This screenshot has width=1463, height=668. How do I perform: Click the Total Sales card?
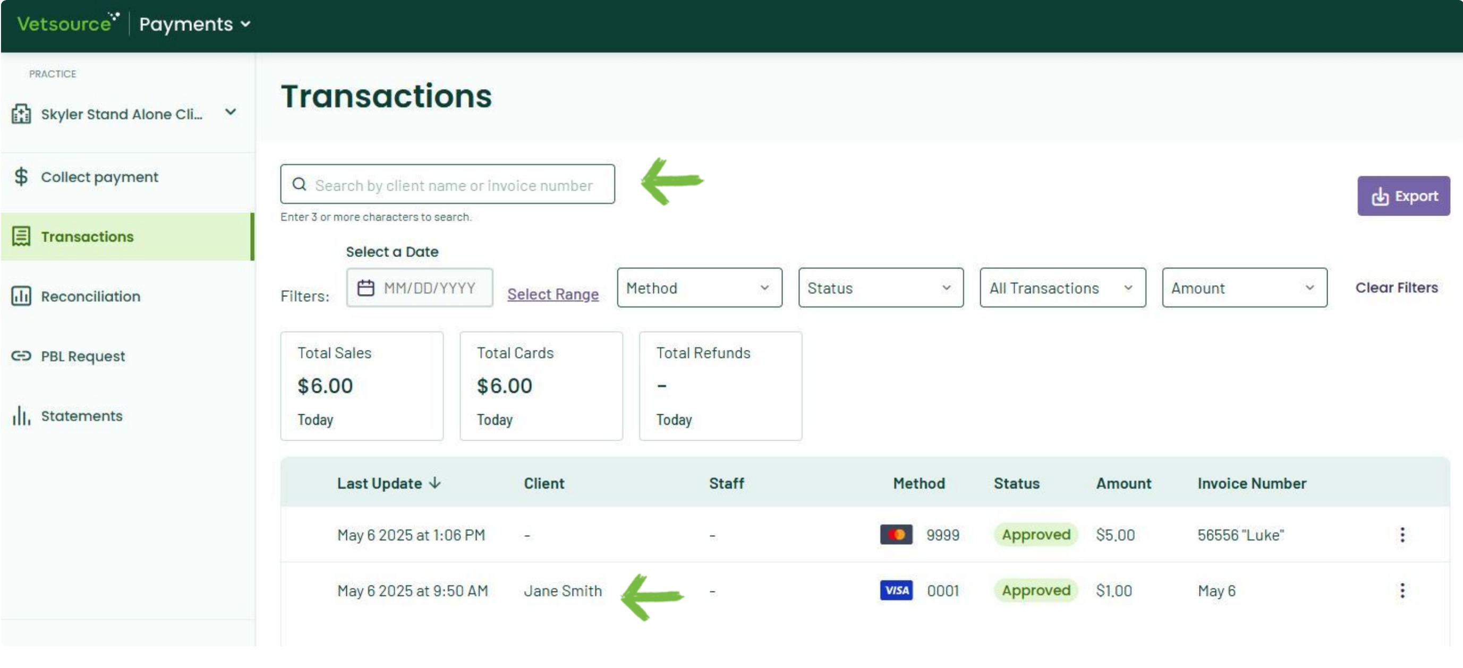362,386
